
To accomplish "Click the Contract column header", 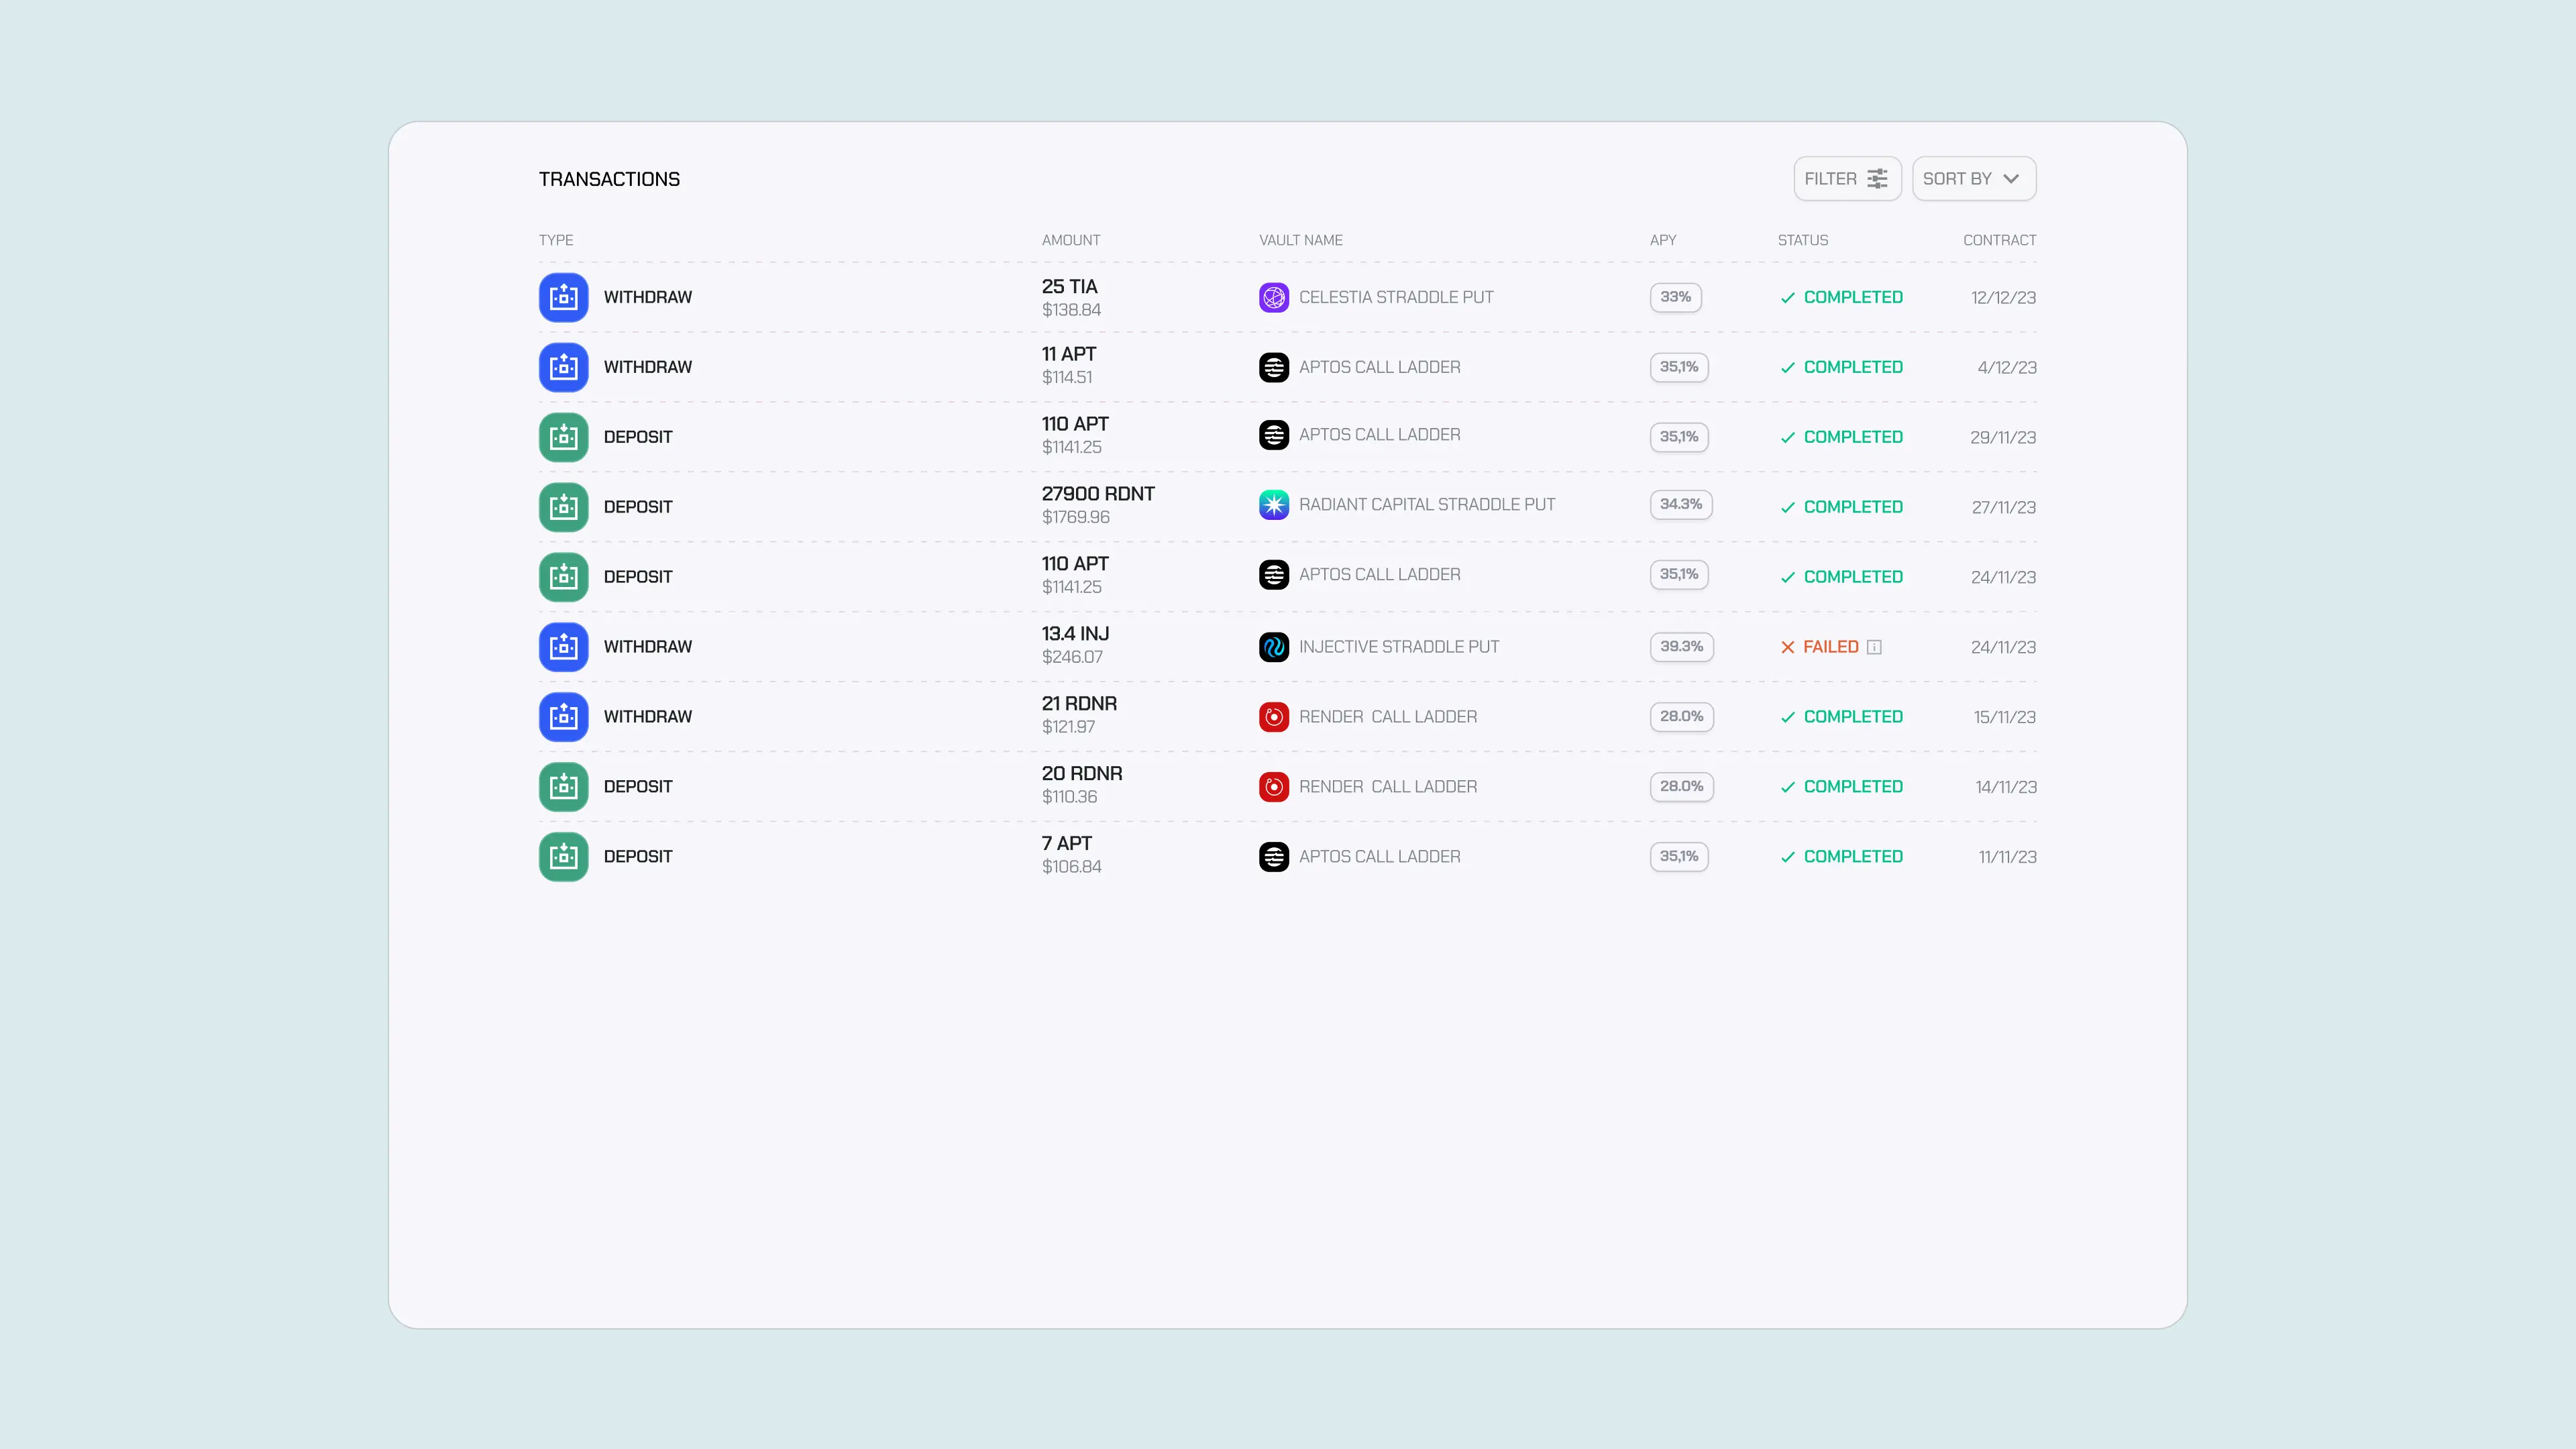I will click(x=2000, y=240).
